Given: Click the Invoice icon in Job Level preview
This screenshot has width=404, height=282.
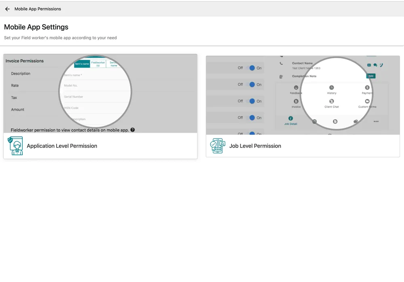Looking at the screenshot, I should (296, 101).
